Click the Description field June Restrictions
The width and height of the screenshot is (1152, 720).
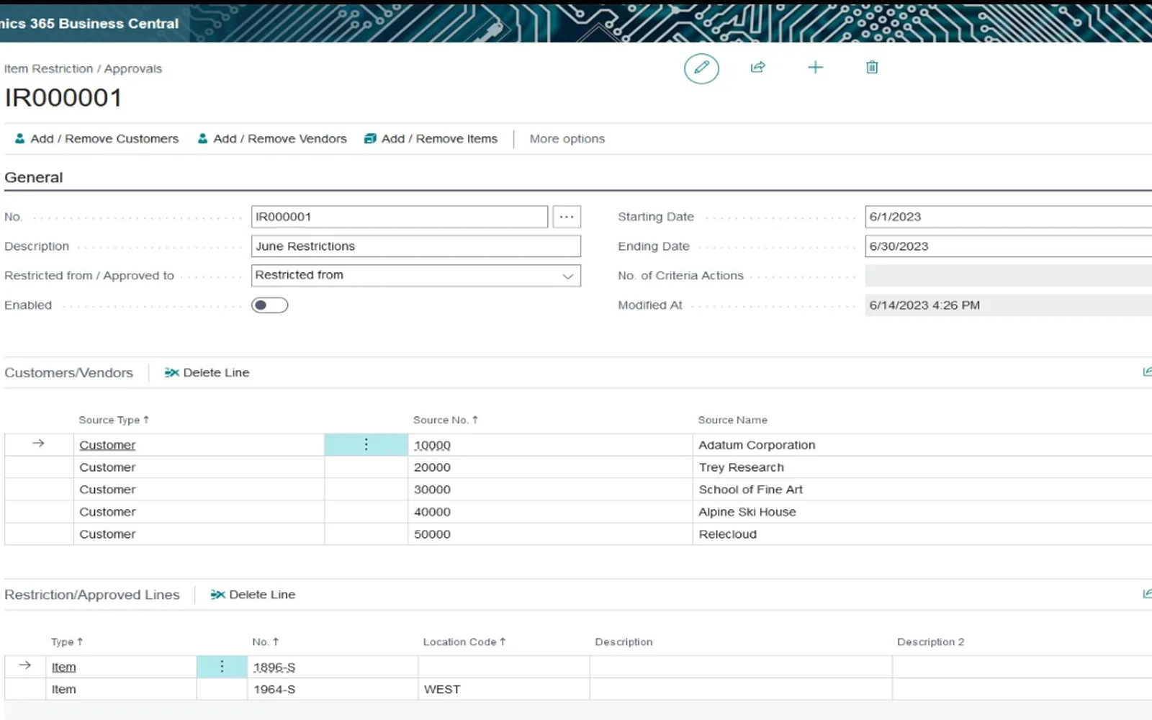click(x=416, y=246)
